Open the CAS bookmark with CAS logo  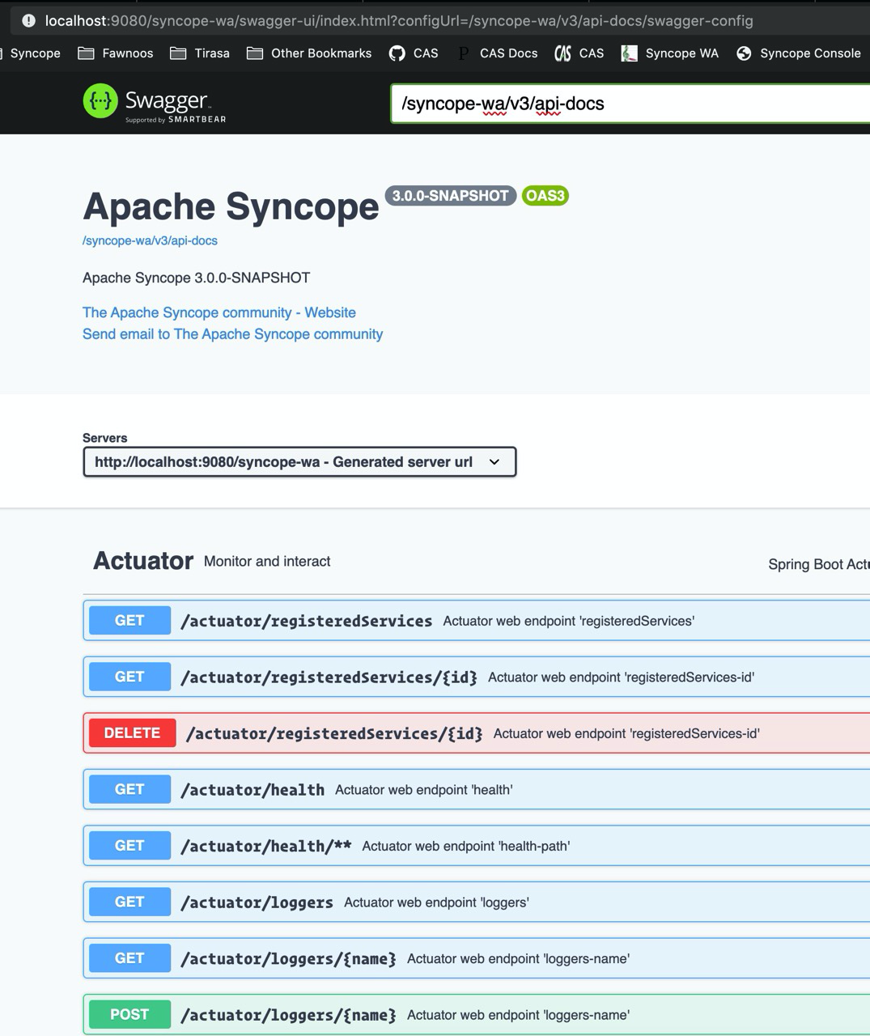[x=579, y=53]
